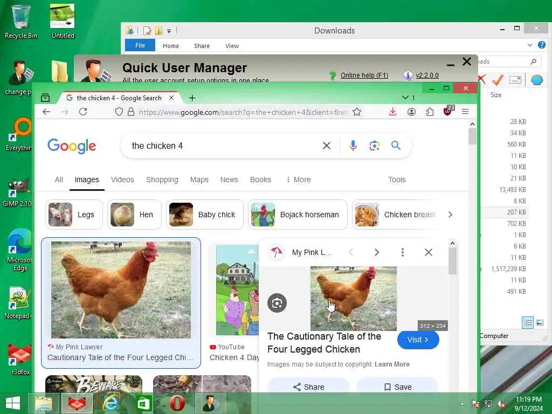Share the previewed chicken image

point(309,387)
